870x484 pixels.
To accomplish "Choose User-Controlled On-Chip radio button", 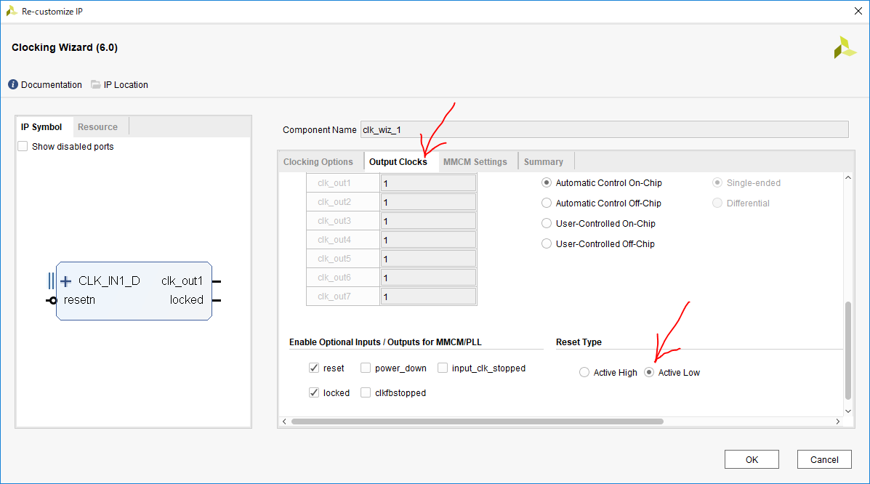I will click(x=547, y=224).
